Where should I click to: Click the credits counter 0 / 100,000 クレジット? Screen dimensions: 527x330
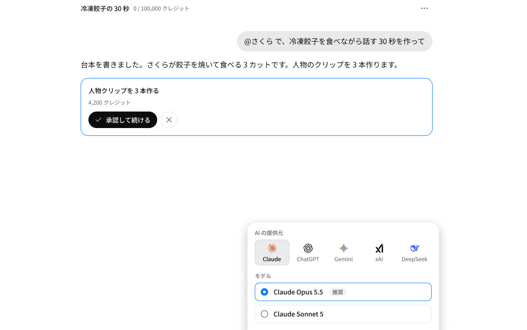click(161, 9)
